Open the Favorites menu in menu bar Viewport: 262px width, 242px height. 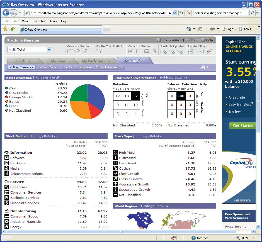pos(39,21)
